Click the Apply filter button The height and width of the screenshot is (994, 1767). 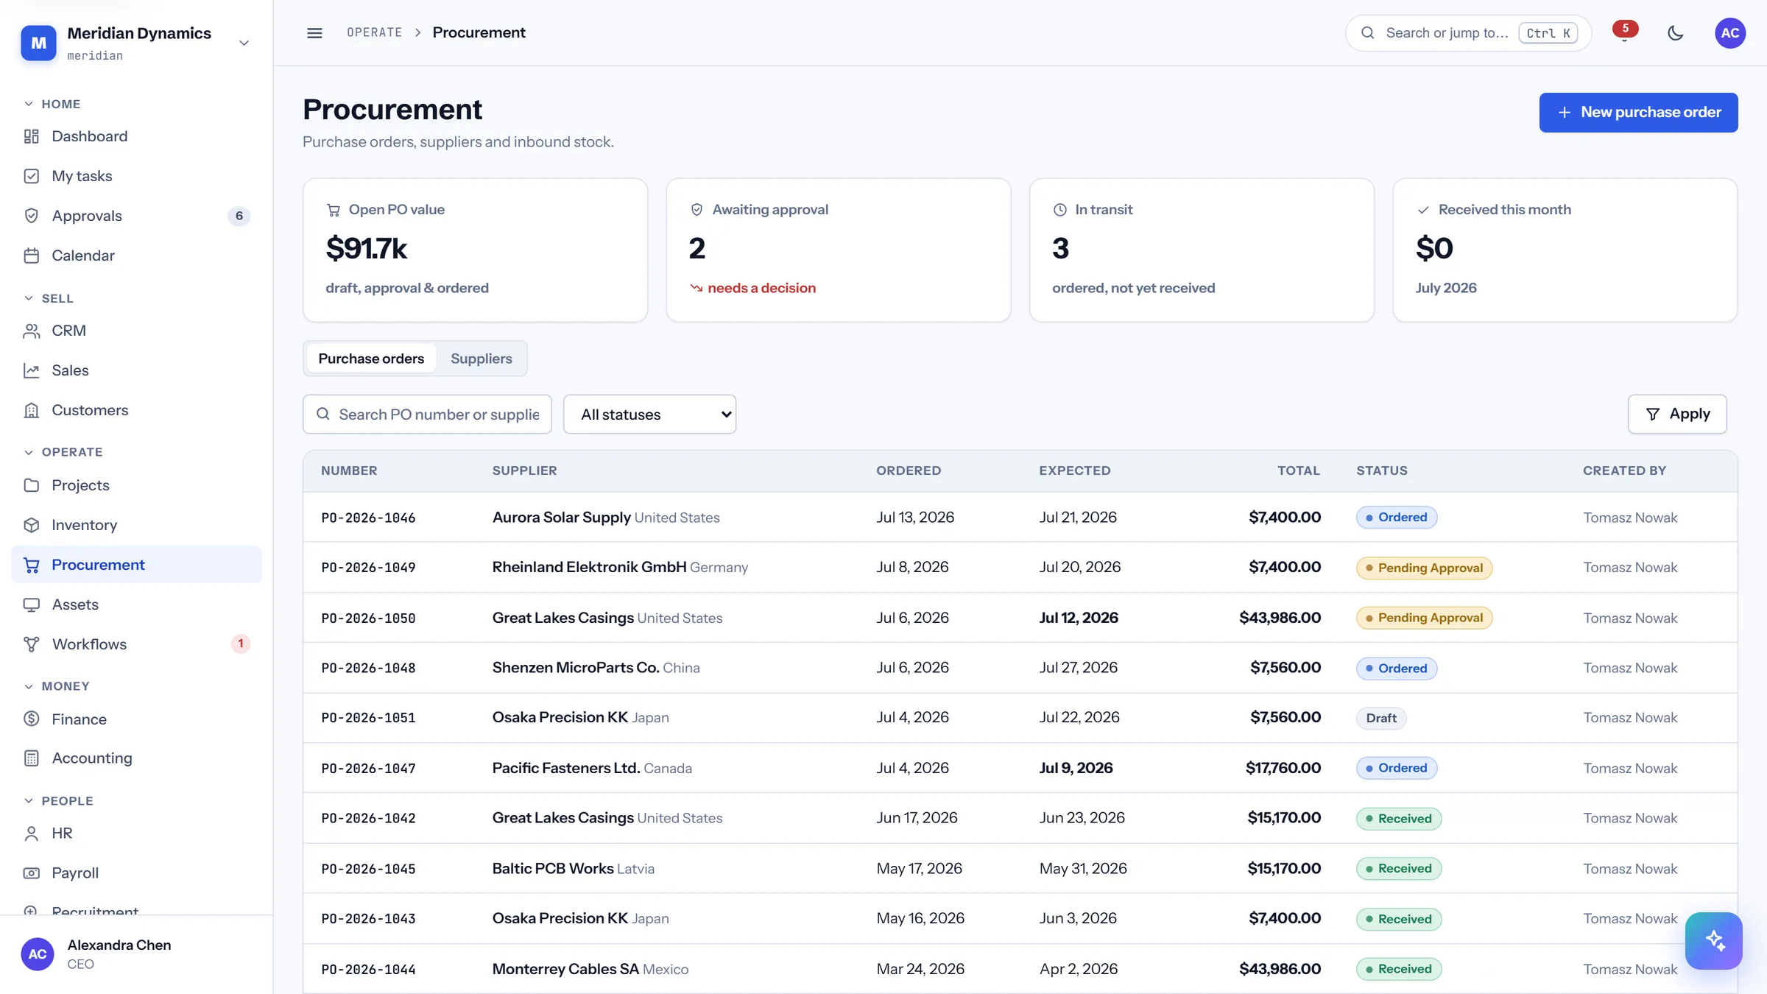1677,415
